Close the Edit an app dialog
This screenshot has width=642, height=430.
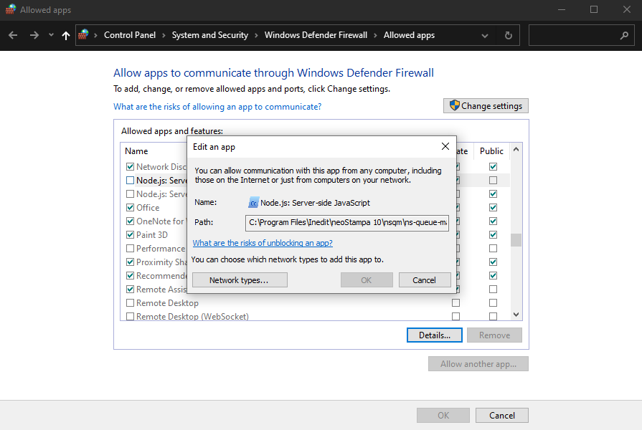click(445, 146)
